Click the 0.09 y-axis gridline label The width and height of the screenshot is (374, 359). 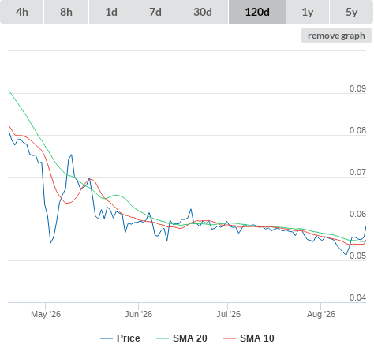(x=357, y=88)
